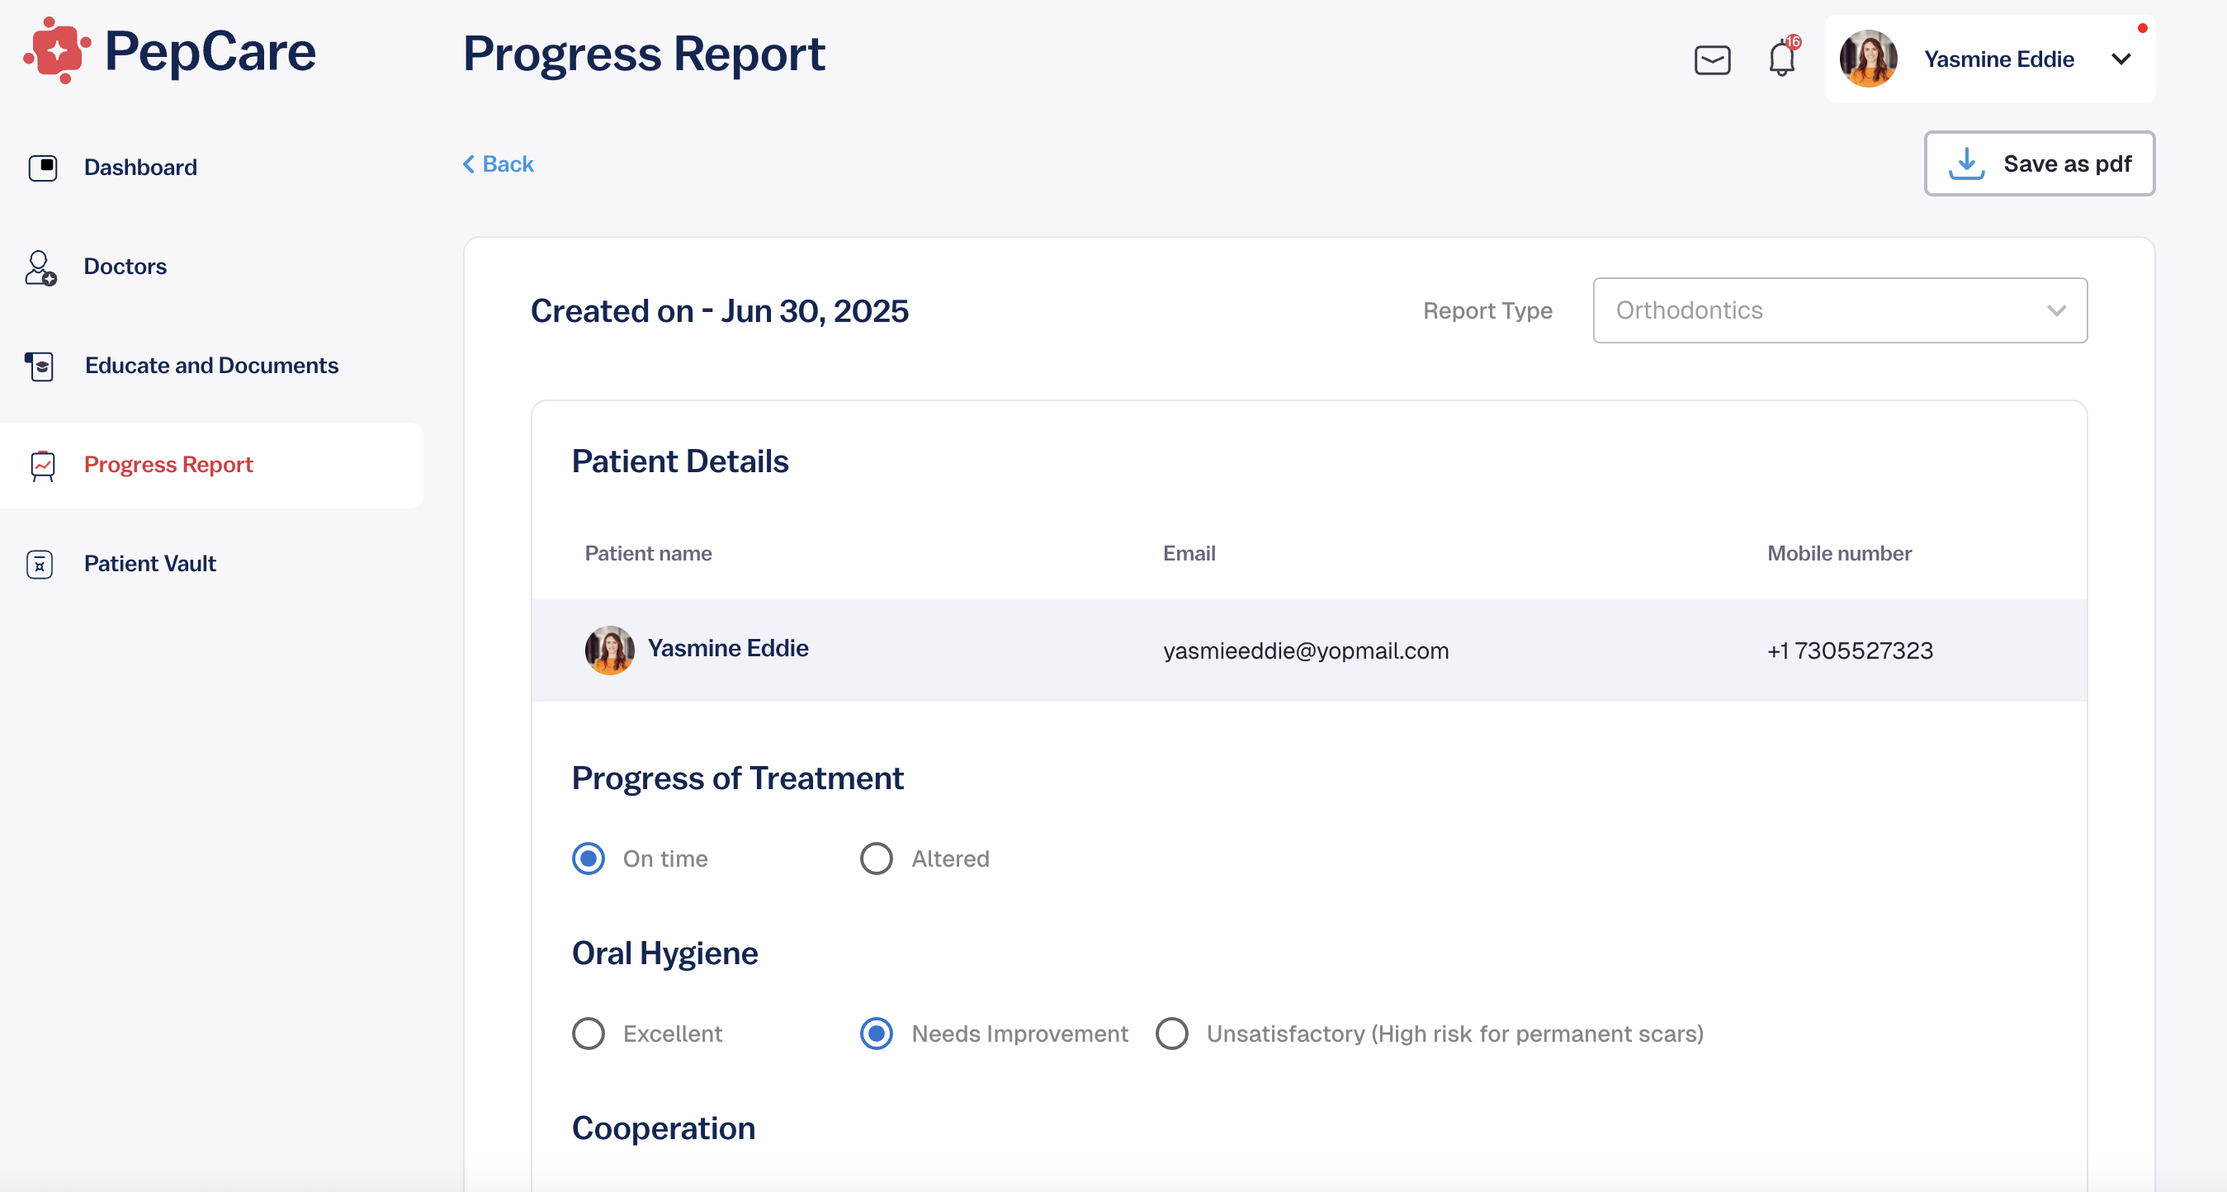Image resolution: width=2227 pixels, height=1192 pixels.
Task: Click the Yasmine Eddie username in header
Action: [1998, 59]
